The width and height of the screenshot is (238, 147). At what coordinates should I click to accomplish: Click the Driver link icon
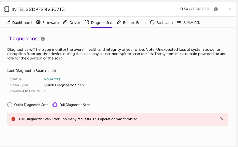(x=65, y=22)
